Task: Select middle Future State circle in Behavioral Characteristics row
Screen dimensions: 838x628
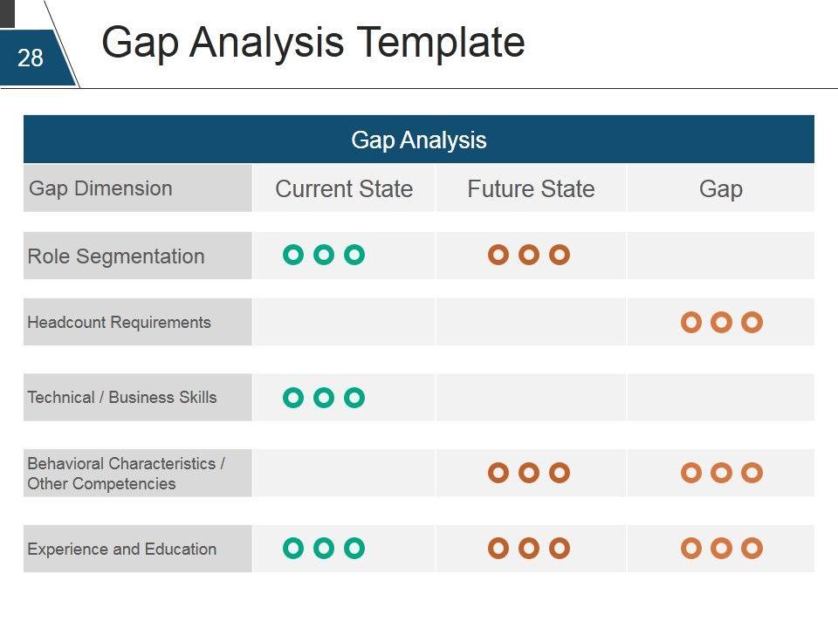Action: click(x=528, y=473)
